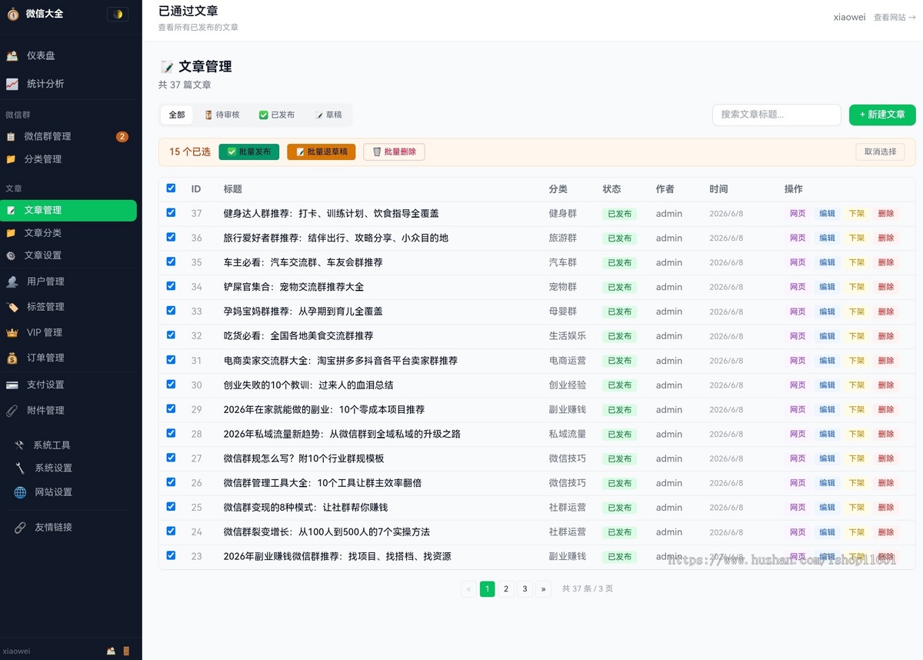Screen dimensions: 923x660
Task: Uncheck the checkbox for article ID 29
Action: [171, 408]
